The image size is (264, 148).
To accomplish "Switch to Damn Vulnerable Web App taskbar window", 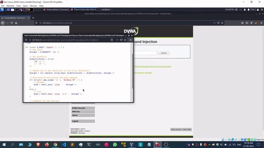I will point(84,10).
